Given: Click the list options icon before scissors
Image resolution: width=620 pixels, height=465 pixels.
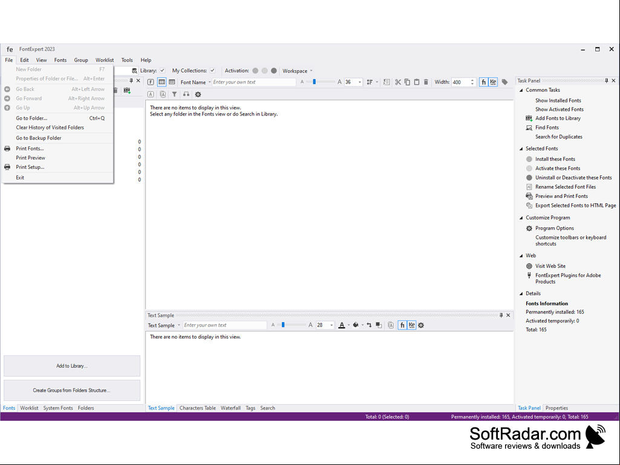Looking at the screenshot, I should (387, 82).
